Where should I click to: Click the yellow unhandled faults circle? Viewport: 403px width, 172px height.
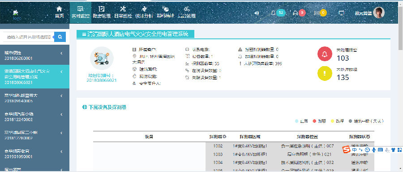[x=325, y=73]
